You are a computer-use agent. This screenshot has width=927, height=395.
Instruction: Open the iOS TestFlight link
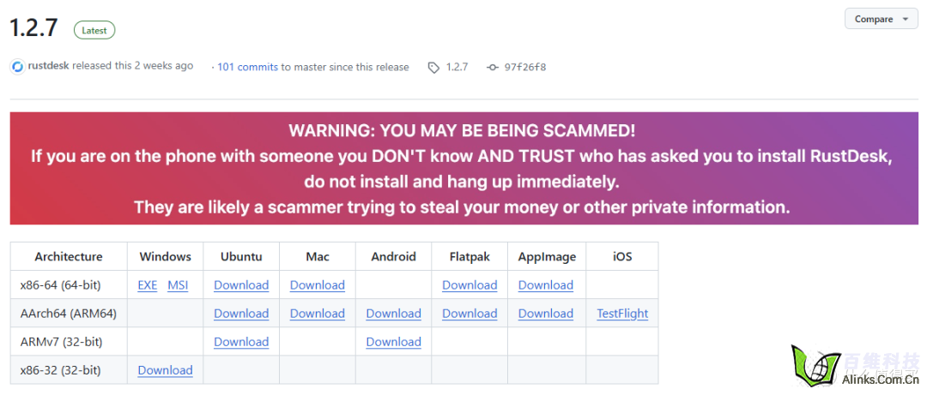click(622, 314)
